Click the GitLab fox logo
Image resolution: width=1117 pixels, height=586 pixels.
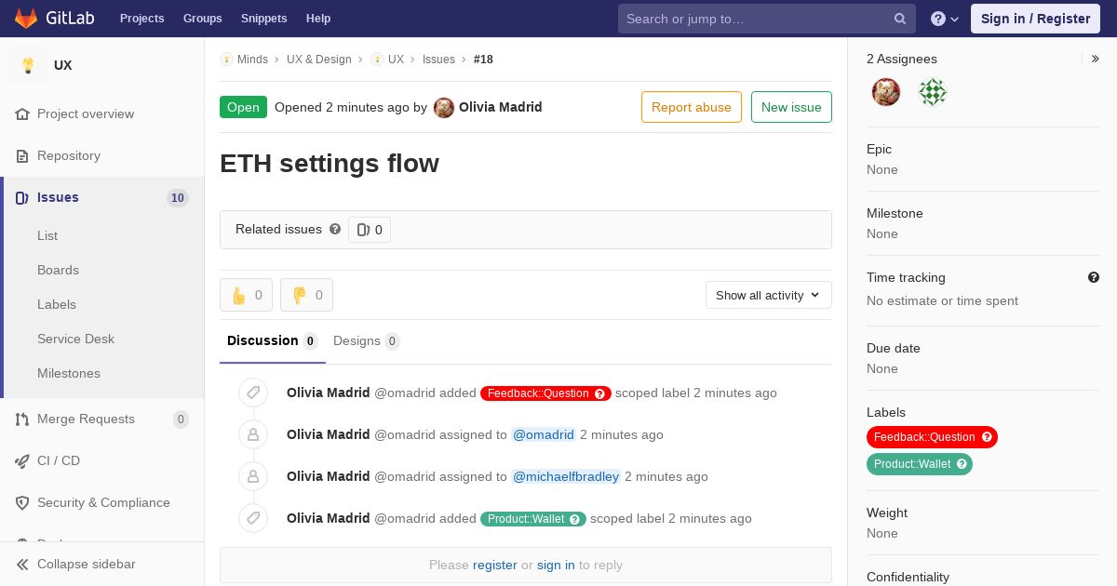coord(26,19)
